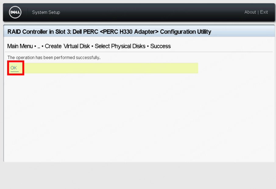
Task: Click the yellow highlighted row beside OK
Action: tap(110, 68)
